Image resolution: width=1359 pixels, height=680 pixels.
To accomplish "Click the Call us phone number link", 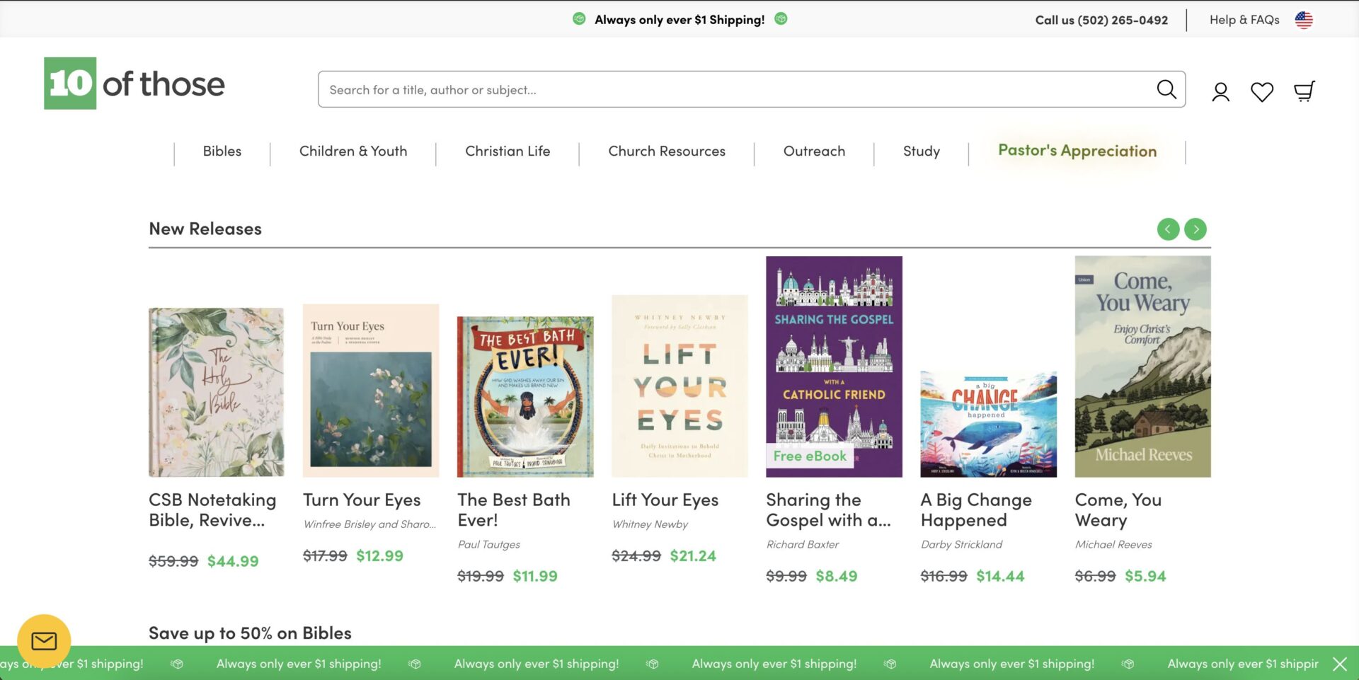I will pos(1101,20).
